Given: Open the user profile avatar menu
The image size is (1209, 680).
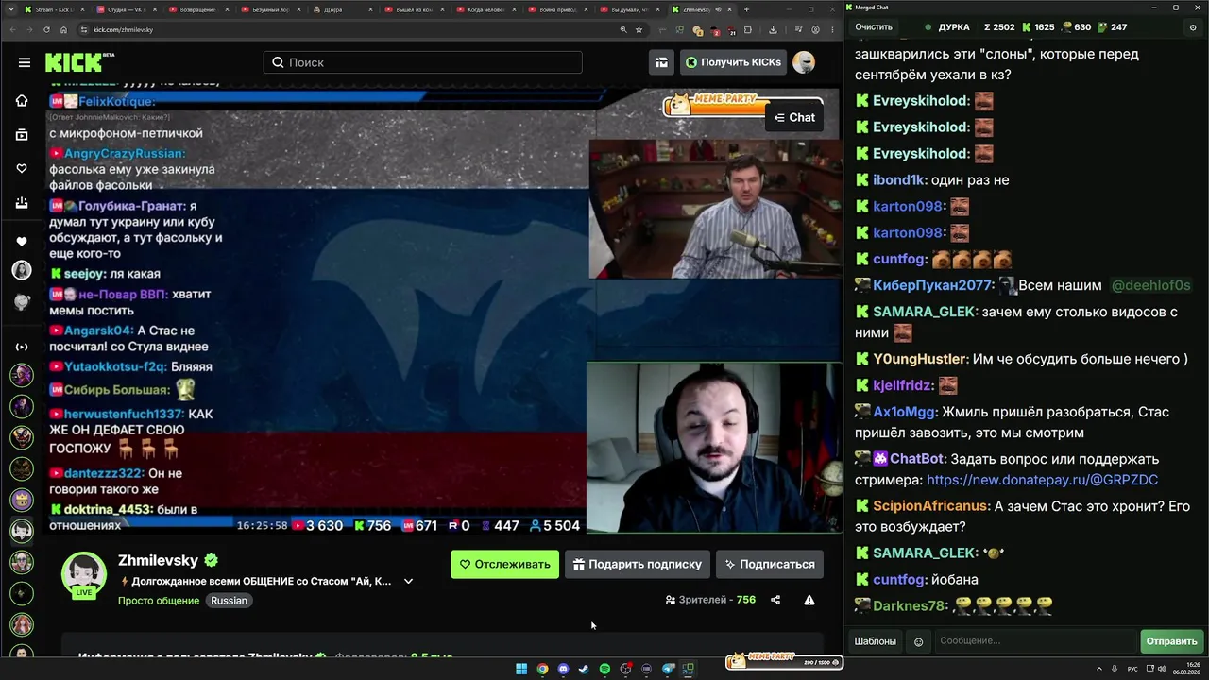Looking at the screenshot, I should 804,62.
